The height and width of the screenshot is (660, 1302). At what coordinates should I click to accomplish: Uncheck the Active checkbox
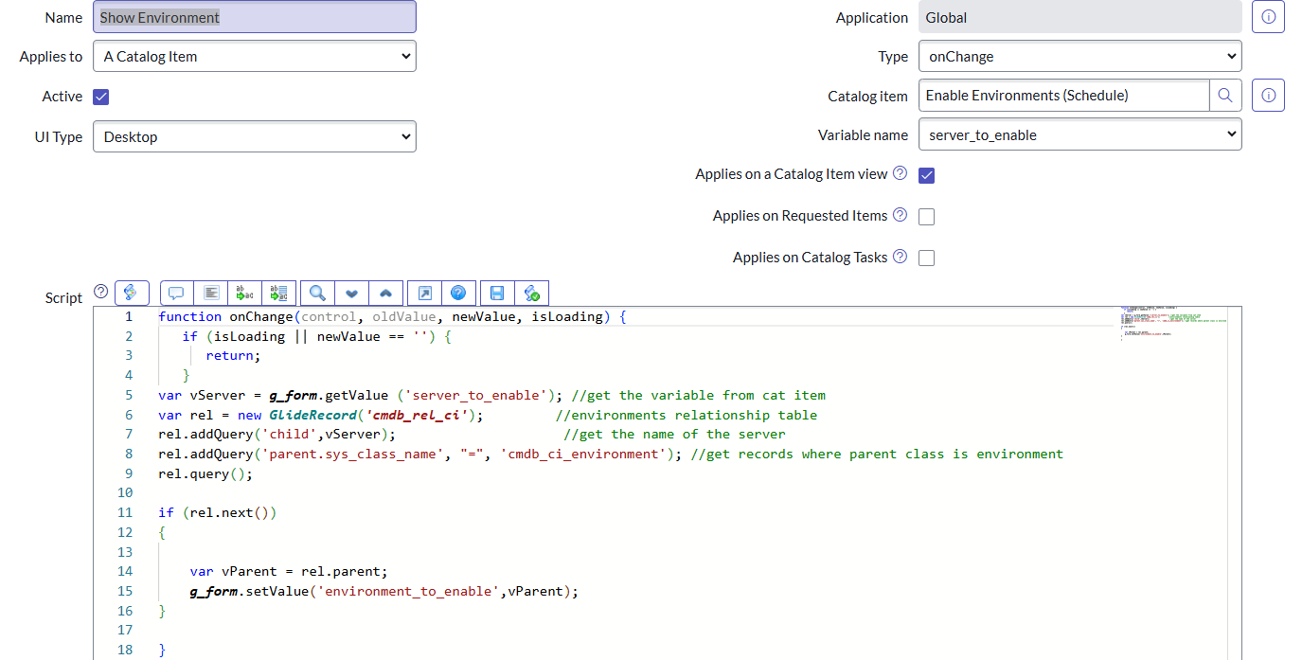pos(101,97)
